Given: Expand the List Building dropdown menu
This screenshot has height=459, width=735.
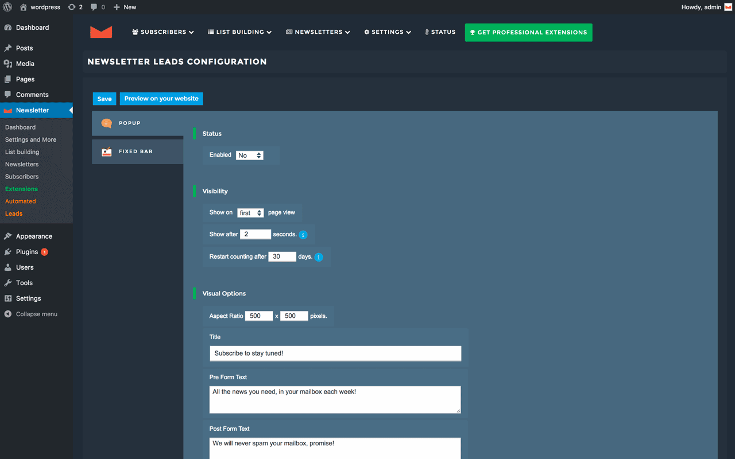Looking at the screenshot, I should point(240,32).
